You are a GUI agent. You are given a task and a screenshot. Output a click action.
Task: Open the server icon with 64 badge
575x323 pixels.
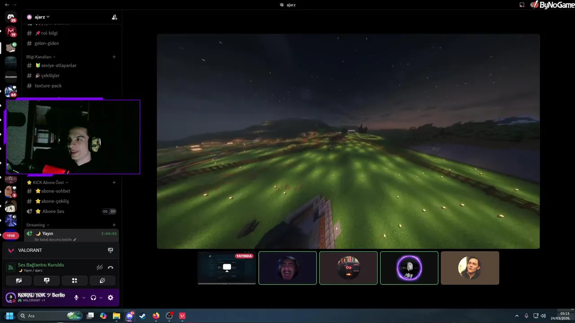[x=11, y=91]
